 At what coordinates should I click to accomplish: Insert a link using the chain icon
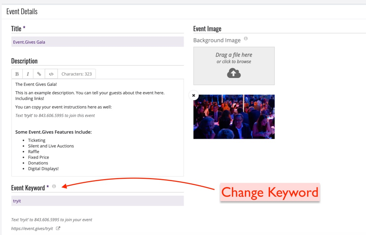[39, 74]
